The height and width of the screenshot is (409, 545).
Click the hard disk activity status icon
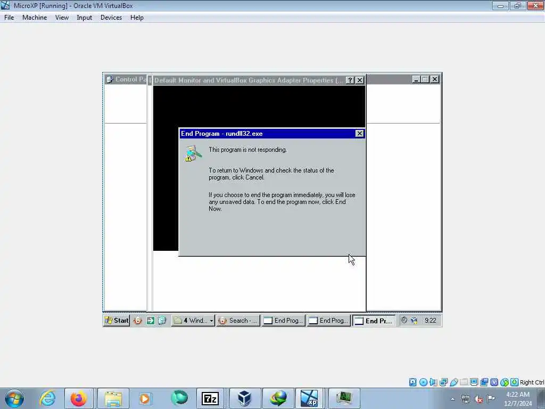pyautogui.click(x=412, y=382)
